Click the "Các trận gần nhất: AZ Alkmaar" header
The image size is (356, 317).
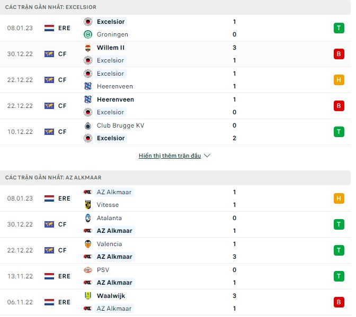coord(53,177)
